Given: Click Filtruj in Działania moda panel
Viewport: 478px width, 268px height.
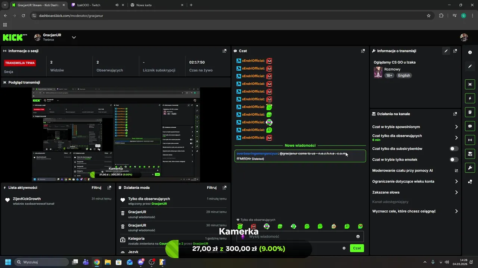Looking at the screenshot, I should tap(212, 188).
